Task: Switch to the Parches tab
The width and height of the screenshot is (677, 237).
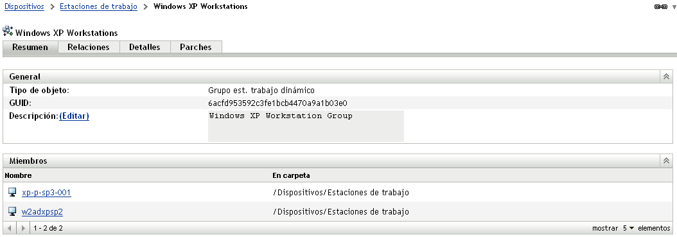Action: pyautogui.click(x=196, y=47)
